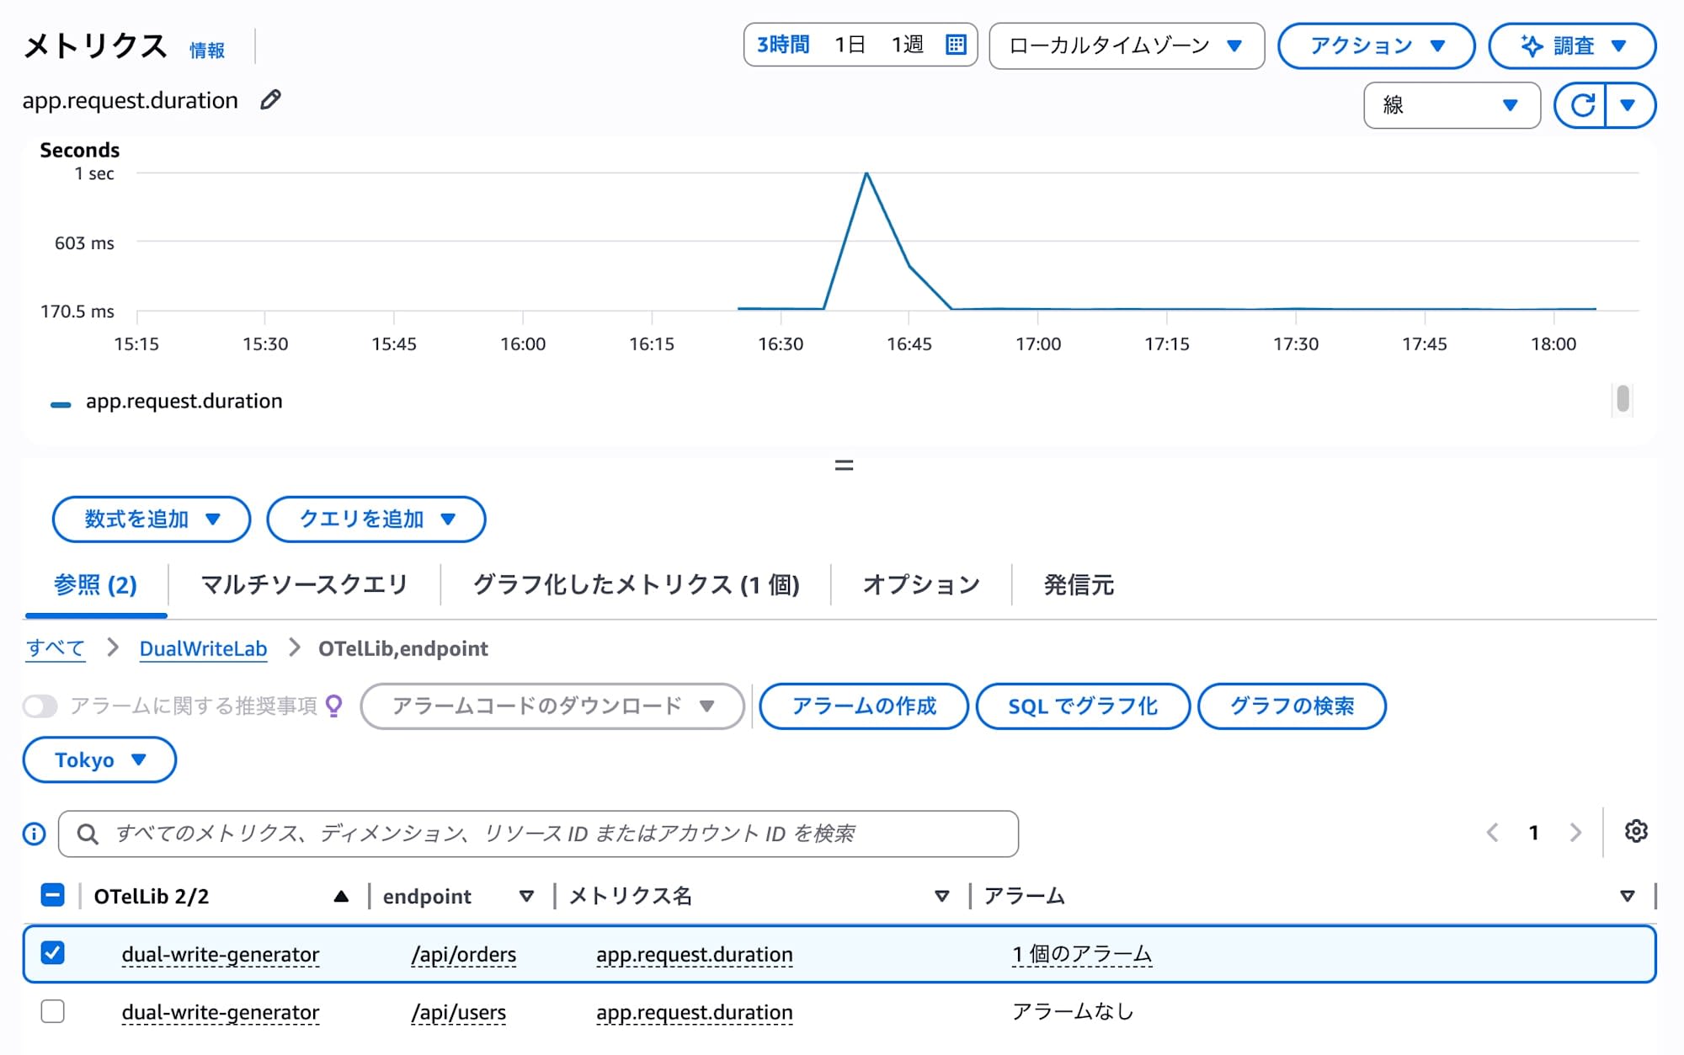Viewport: 1684px width, 1055px height.
Task: Open the アラーム column filter arrow
Action: click(x=1628, y=897)
